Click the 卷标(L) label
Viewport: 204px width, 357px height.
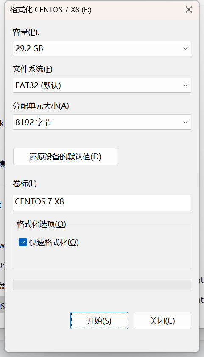(x=25, y=184)
